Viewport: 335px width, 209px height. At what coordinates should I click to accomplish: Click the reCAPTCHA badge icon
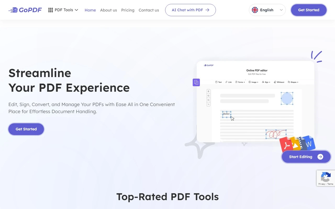326,177
